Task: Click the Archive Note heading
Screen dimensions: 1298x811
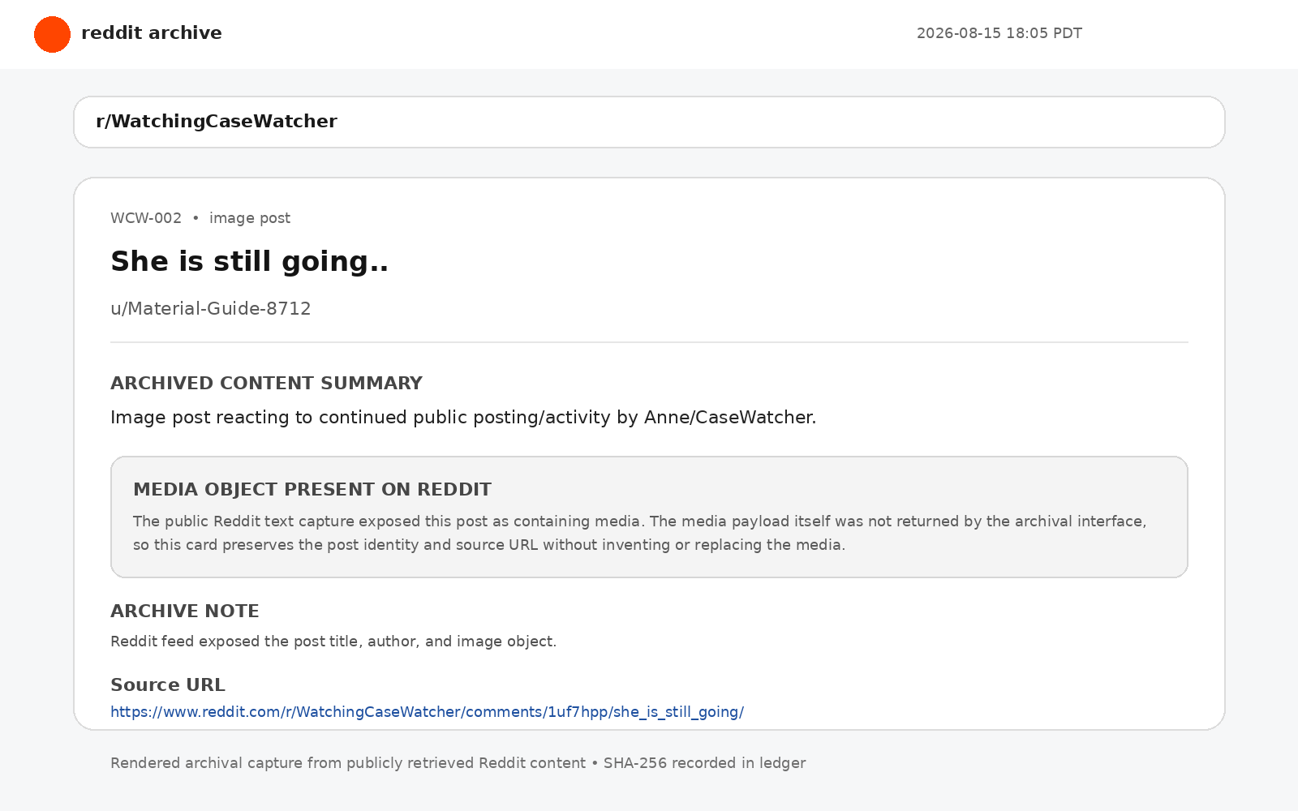Action: tap(185, 611)
